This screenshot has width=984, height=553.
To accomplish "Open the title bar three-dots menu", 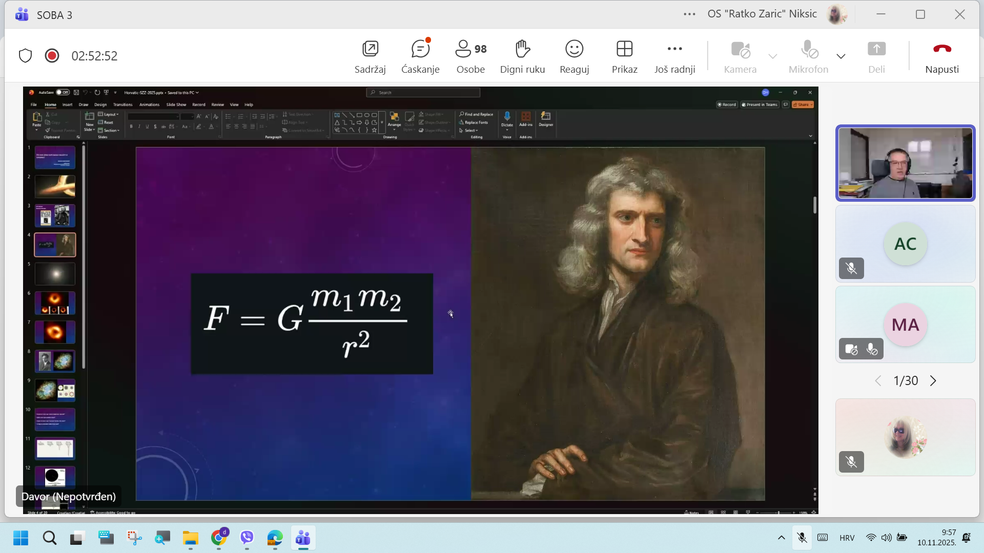I will point(689,14).
